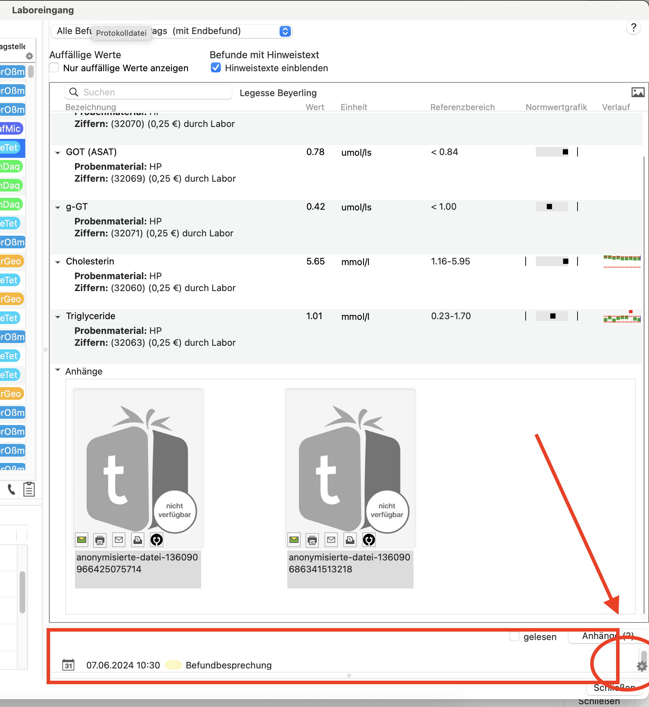This screenshot has width=649, height=707.
Task: Click the gear icon beside the appointment list
Action: pyautogui.click(x=642, y=666)
